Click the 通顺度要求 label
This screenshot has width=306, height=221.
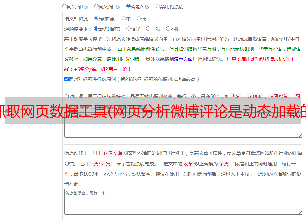(78, 29)
